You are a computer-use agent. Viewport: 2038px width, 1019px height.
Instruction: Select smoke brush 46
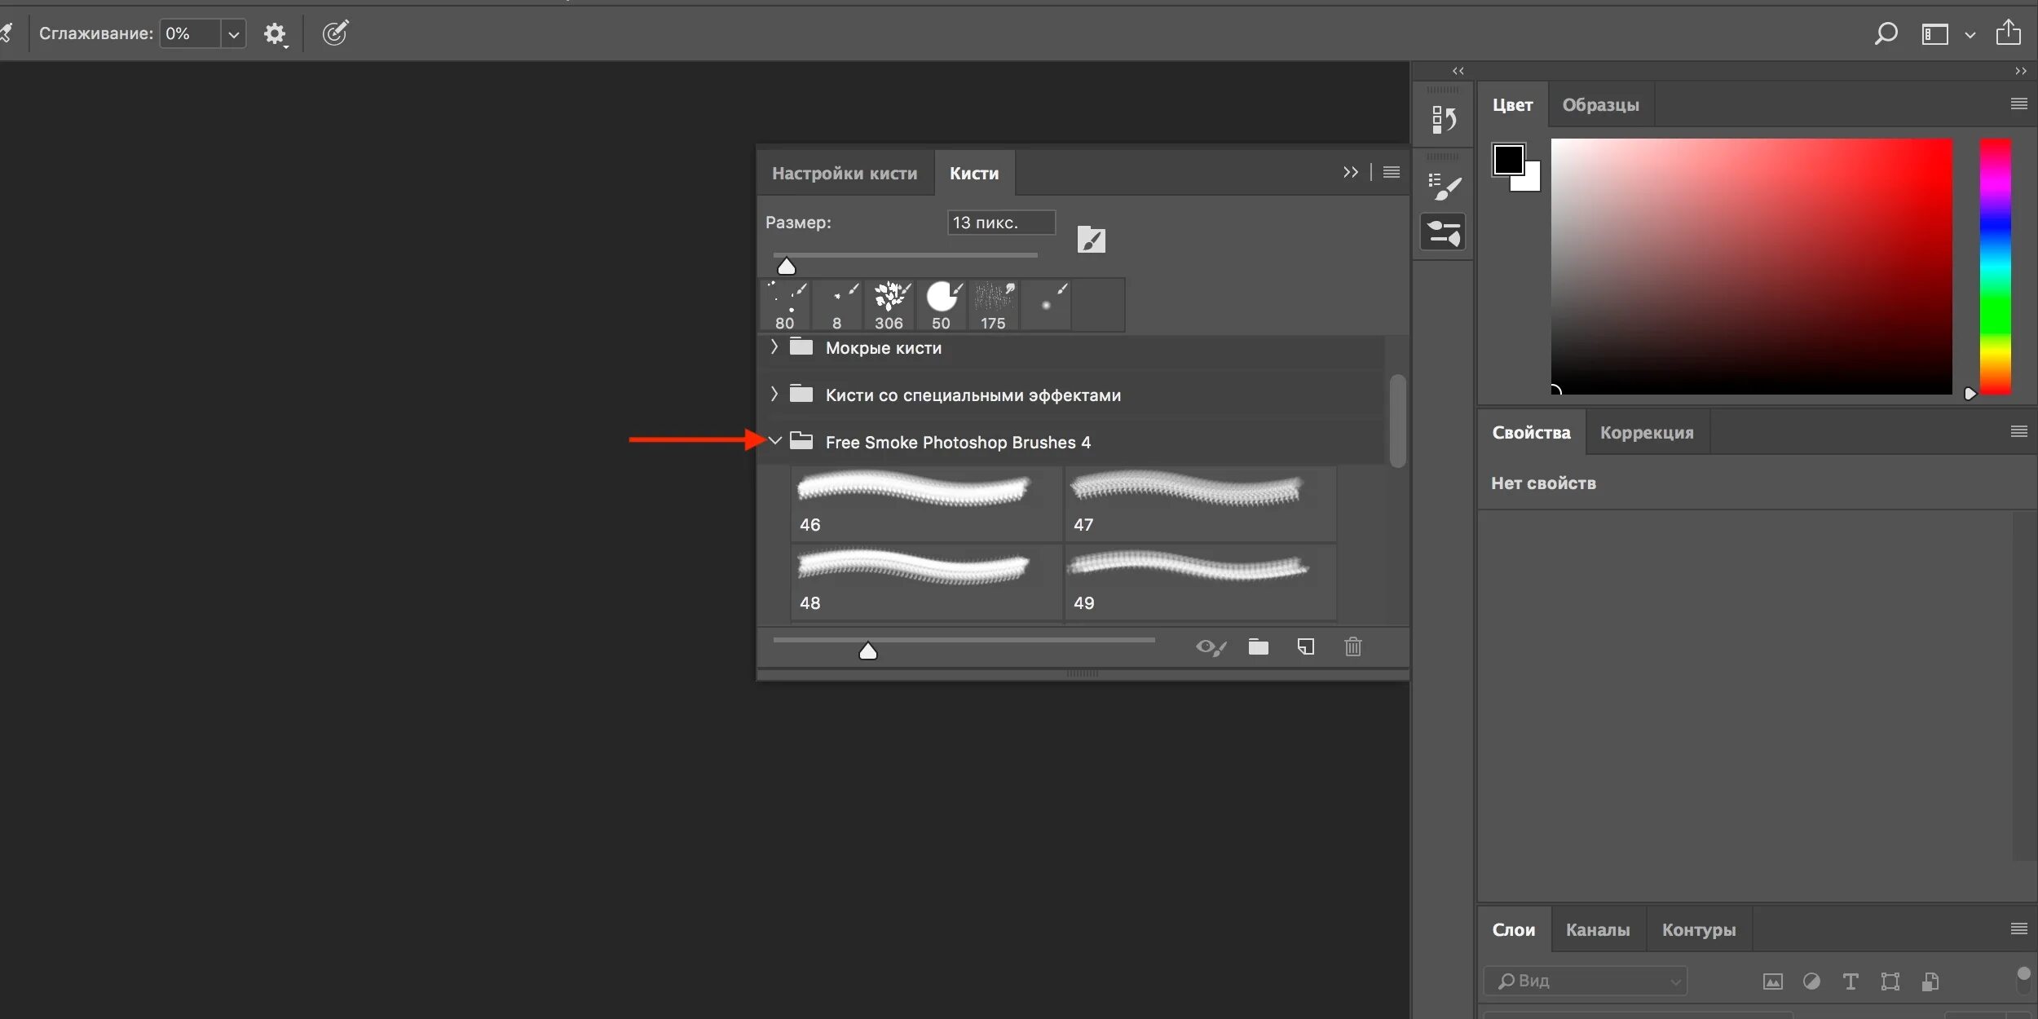click(x=926, y=504)
